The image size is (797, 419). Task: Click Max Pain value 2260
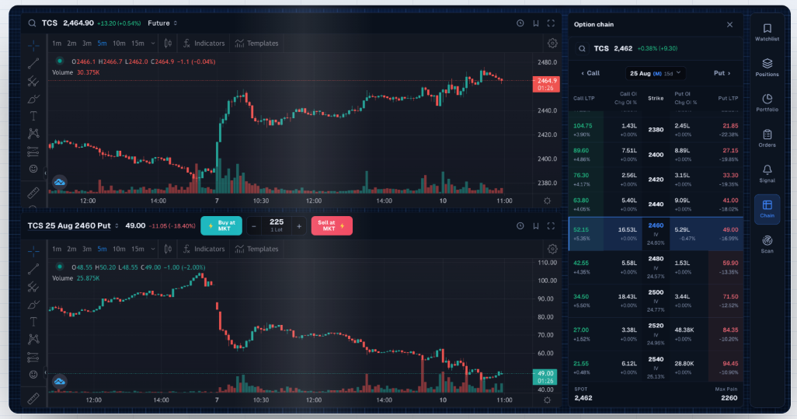[729, 398]
